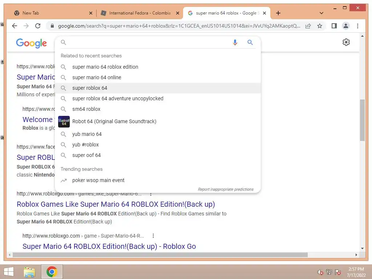The height and width of the screenshot is (279, 372).
Task: Start voice search with microphone icon
Action: click(x=235, y=43)
